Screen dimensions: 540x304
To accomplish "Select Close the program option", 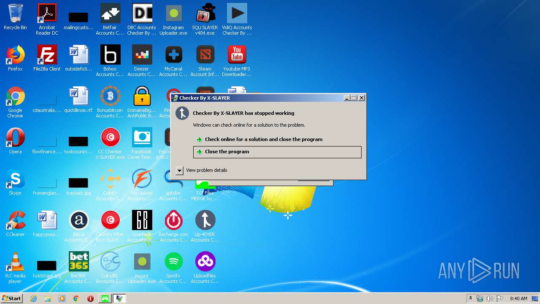I will click(x=277, y=152).
